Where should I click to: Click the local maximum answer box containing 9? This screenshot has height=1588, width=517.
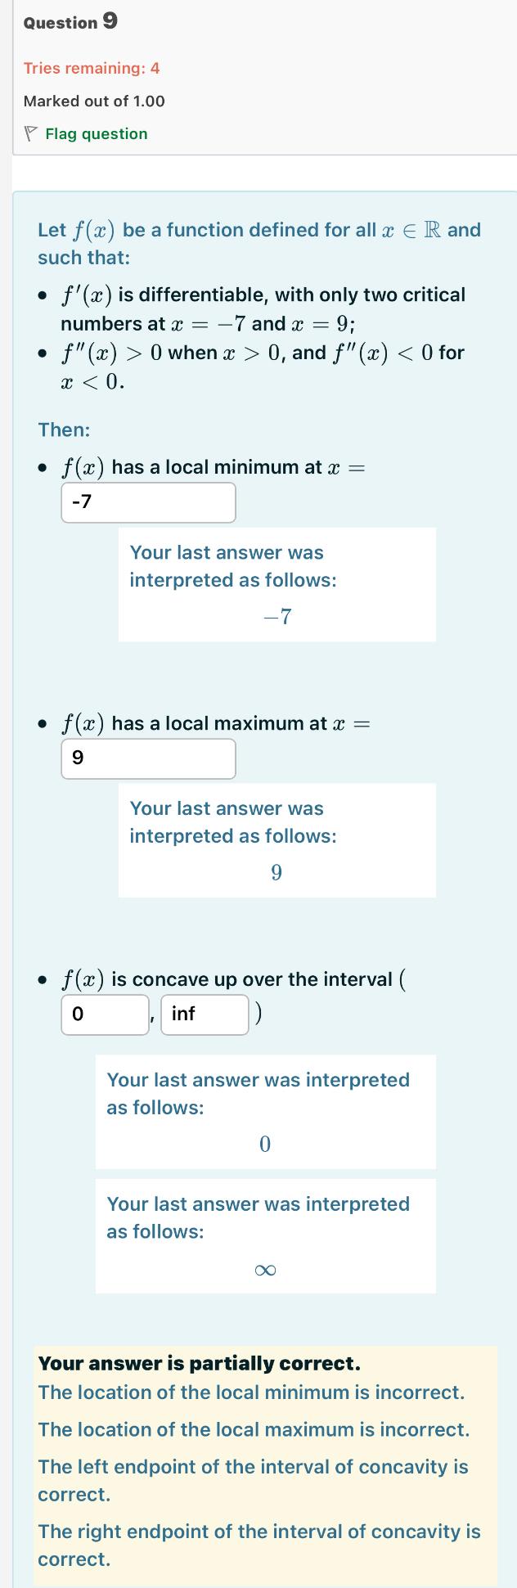[x=147, y=758]
